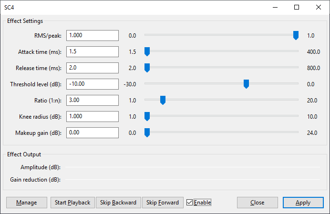Focus the RMS/peak value field
The height and width of the screenshot is (214, 330).
[93, 36]
